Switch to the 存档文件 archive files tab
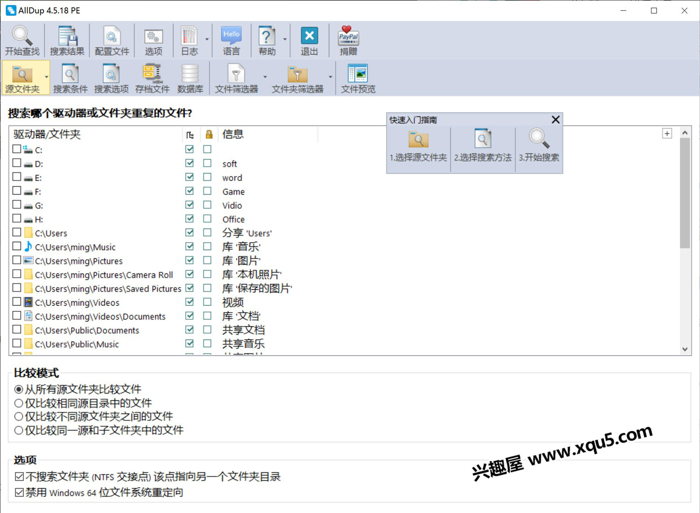Screen dimensions: 700x513 152,78
